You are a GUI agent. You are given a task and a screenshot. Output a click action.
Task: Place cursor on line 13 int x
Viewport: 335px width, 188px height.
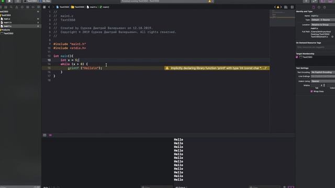point(70,60)
